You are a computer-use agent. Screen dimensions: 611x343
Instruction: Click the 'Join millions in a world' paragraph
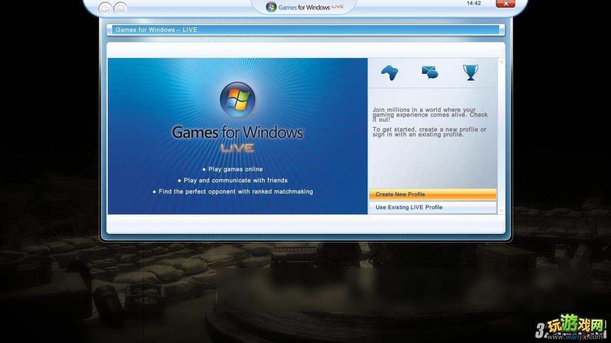tap(430, 115)
